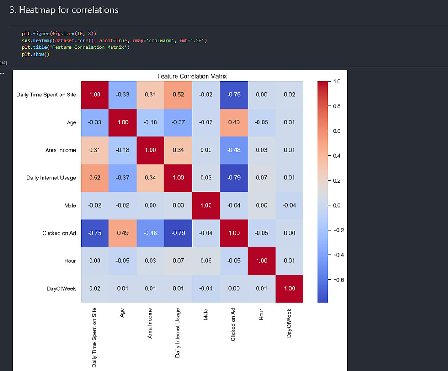448x371 pixels.
Task: Click the 0.49 cell in the Age row
Action: (x=234, y=122)
